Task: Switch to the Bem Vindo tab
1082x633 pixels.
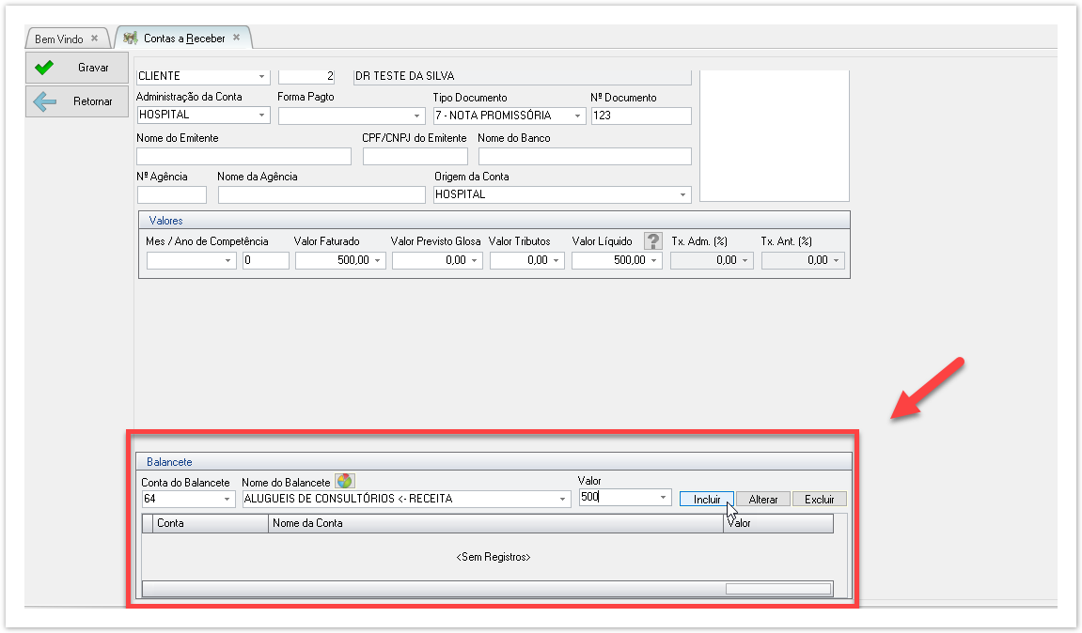Action: [x=59, y=39]
